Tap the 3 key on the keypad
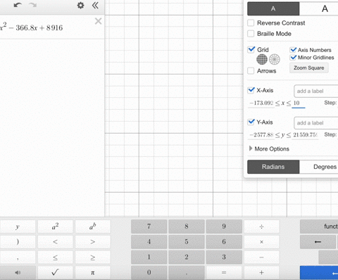The width and height of the screenshot is (338, 280). [224, 257]
